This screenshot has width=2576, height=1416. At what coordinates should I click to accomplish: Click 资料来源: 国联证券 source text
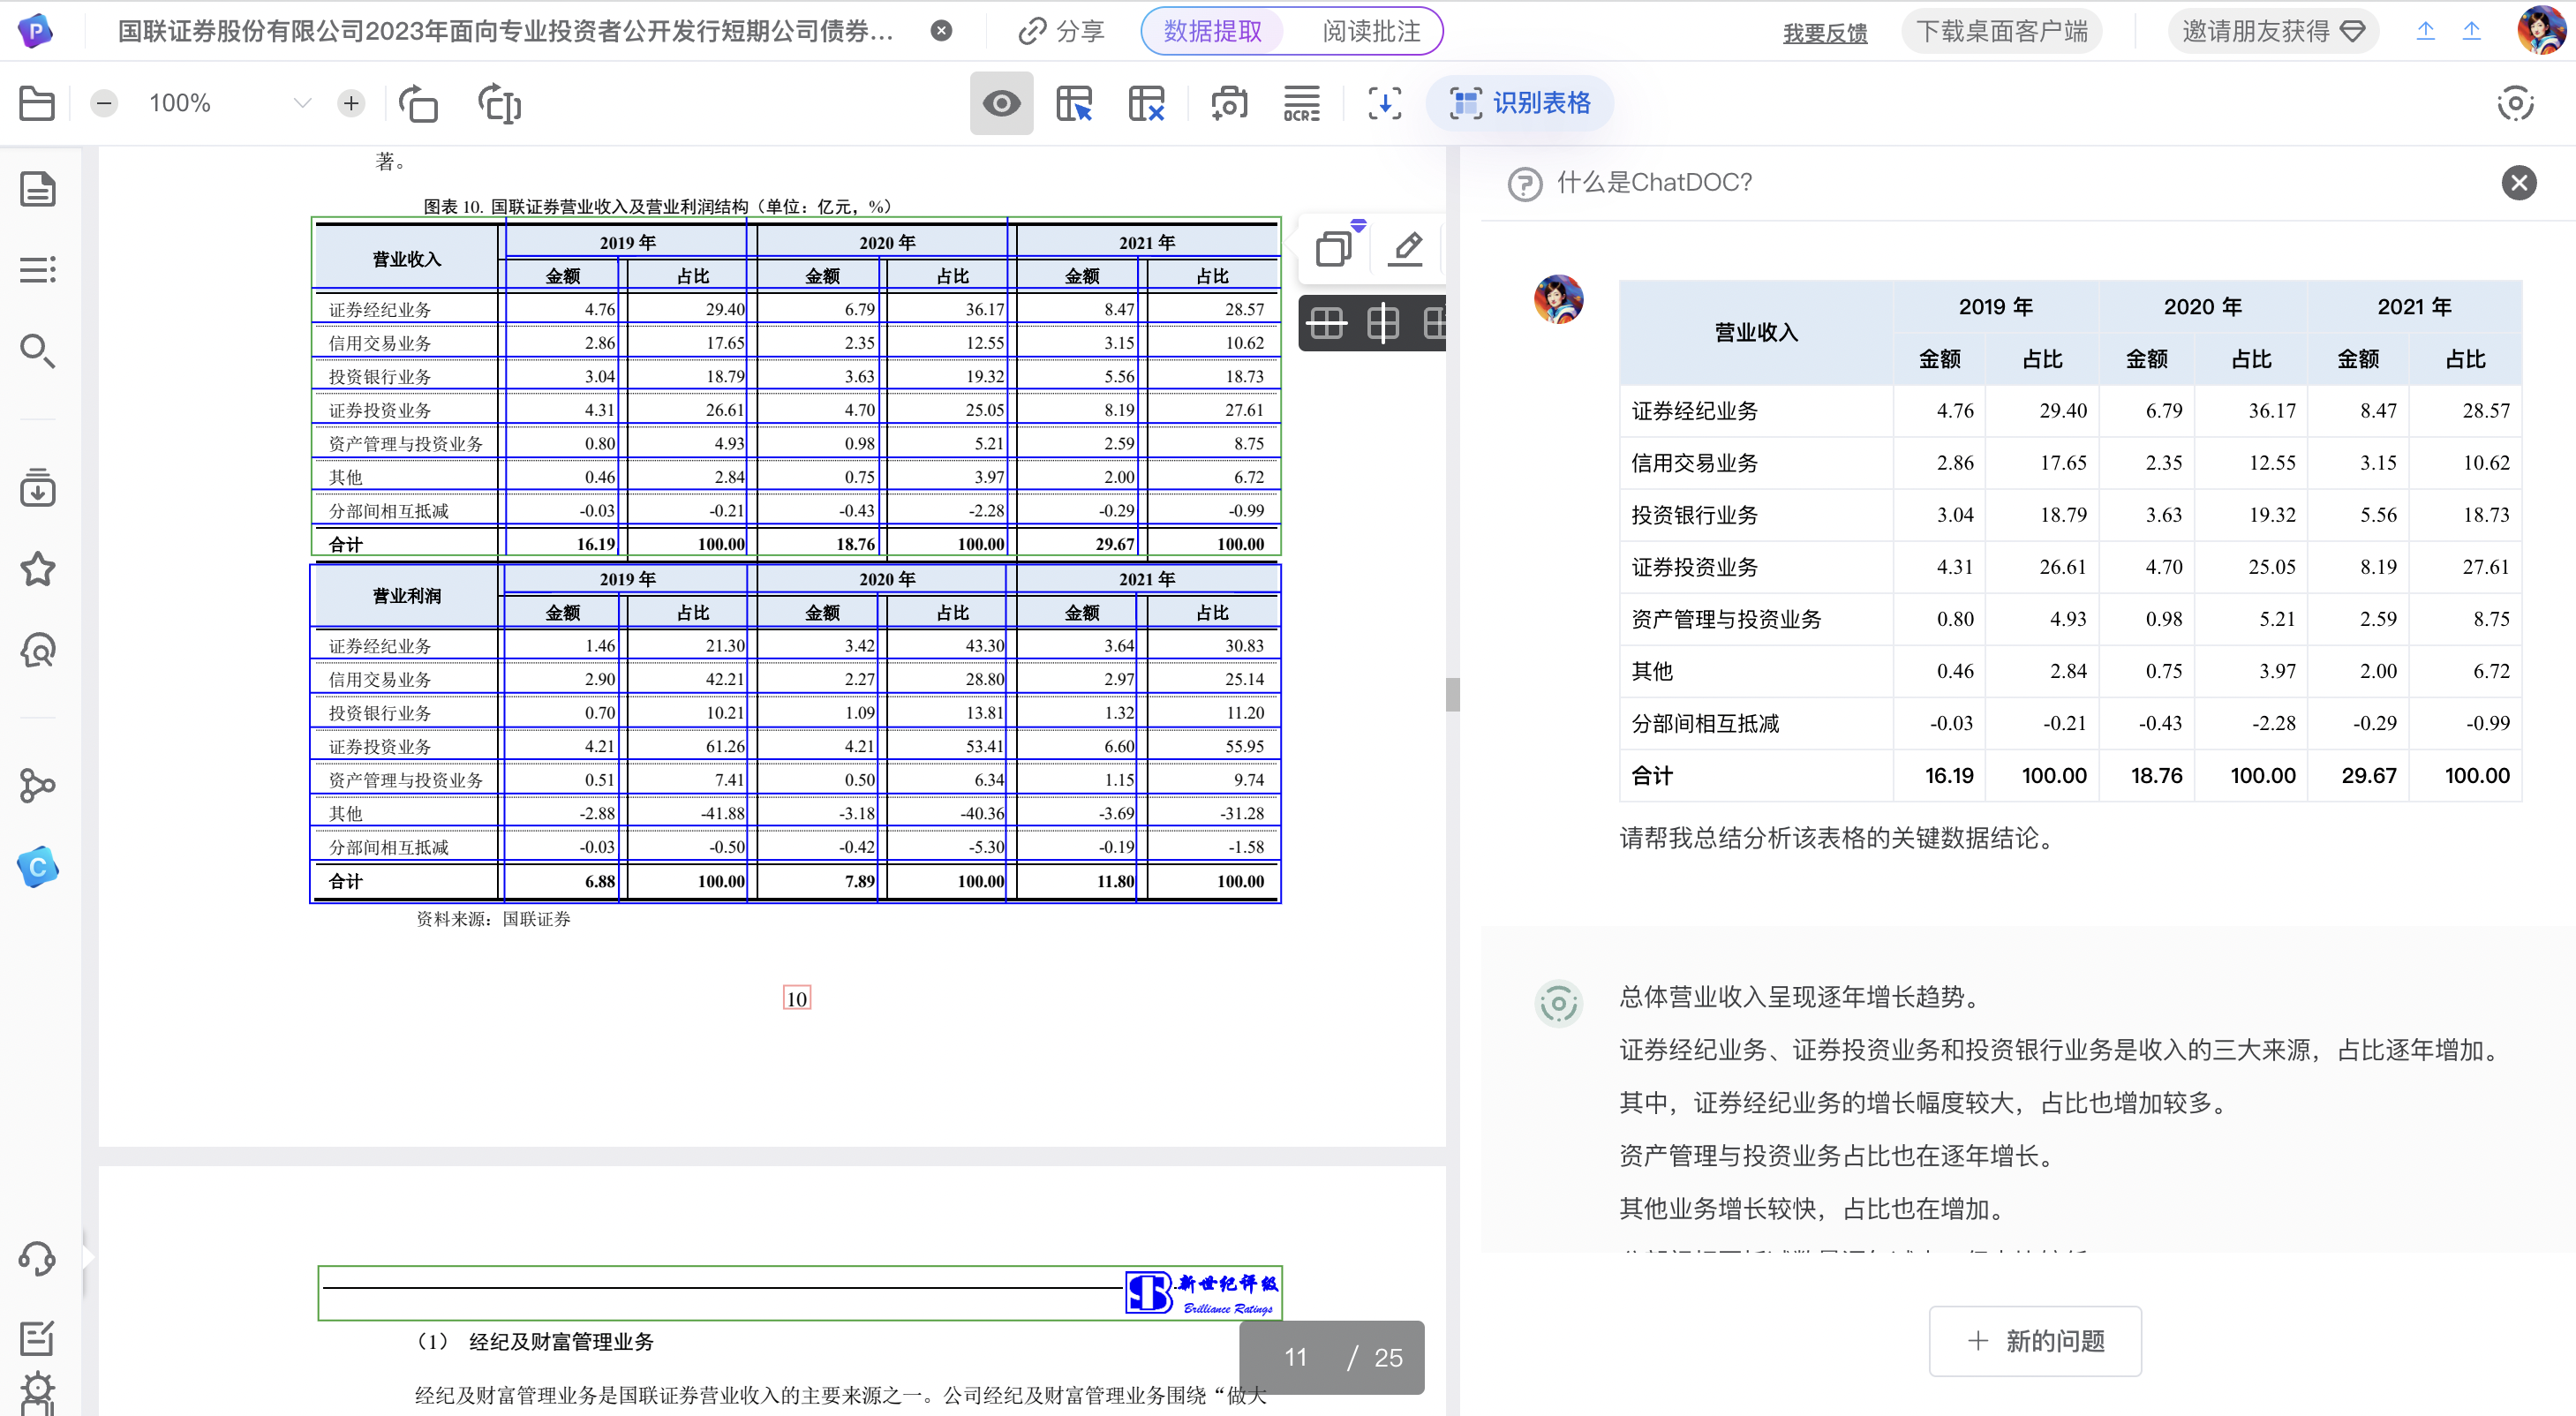(x=493, y=919)
